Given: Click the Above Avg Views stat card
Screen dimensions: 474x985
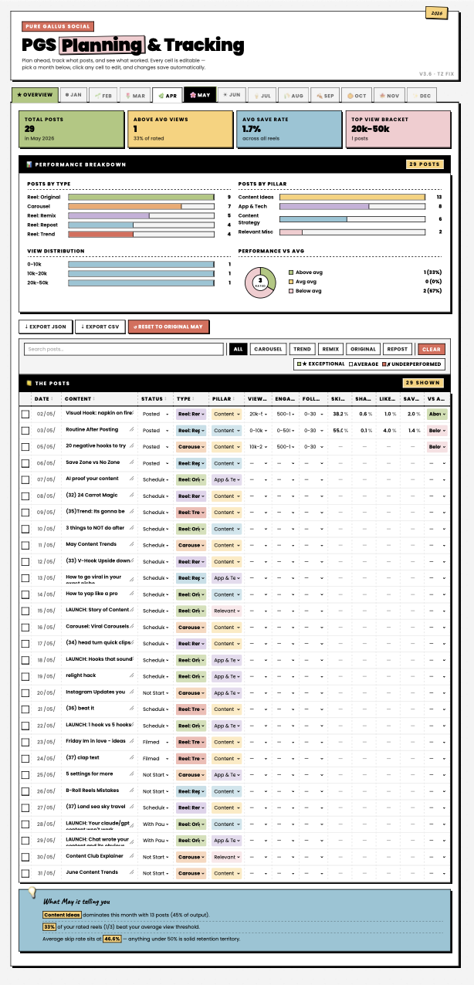Looking at the screenshot, I should [178, 129].
